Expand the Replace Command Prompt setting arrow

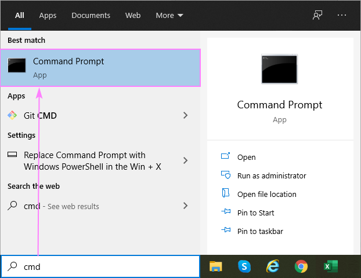pos(185,160)
